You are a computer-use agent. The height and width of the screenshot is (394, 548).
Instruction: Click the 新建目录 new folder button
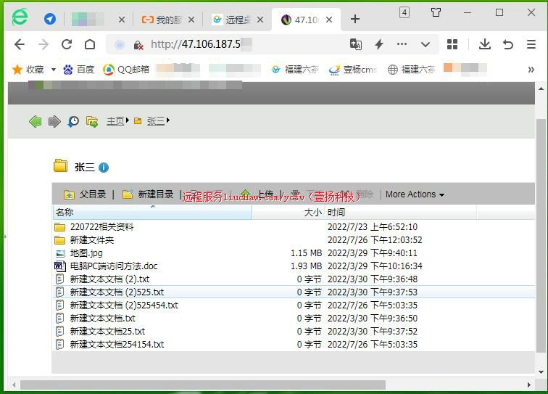pos(148,194)
